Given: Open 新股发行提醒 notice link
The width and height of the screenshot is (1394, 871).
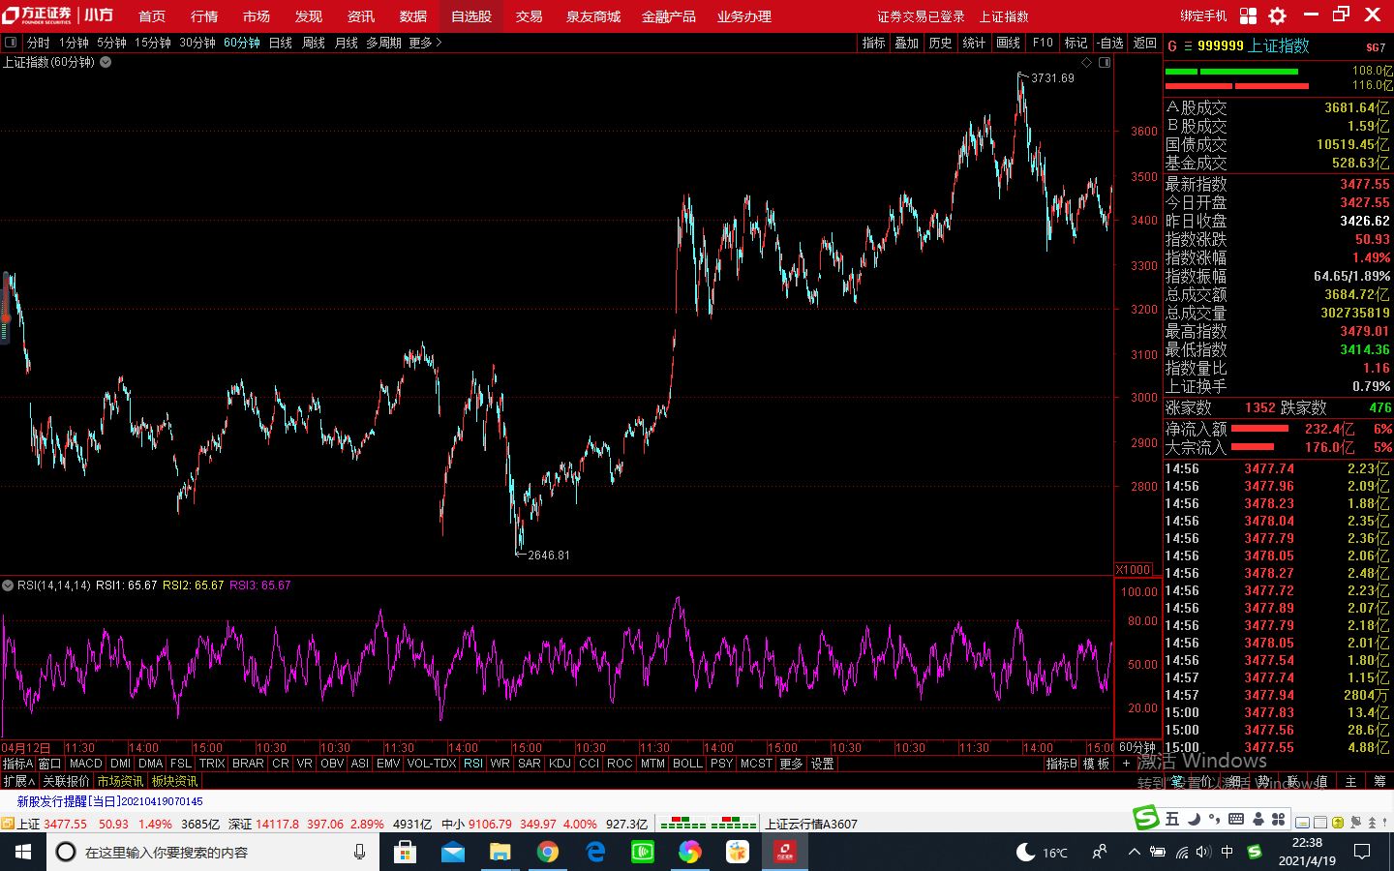Looking at the screenshot, I should coord(110,801).
